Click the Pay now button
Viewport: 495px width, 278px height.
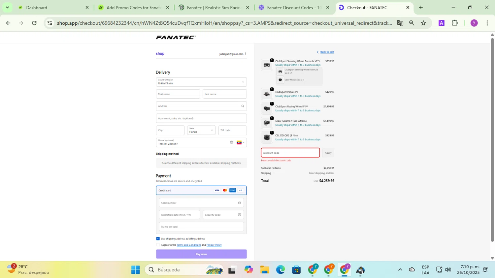pyautogui.click(x=201, y=254)
